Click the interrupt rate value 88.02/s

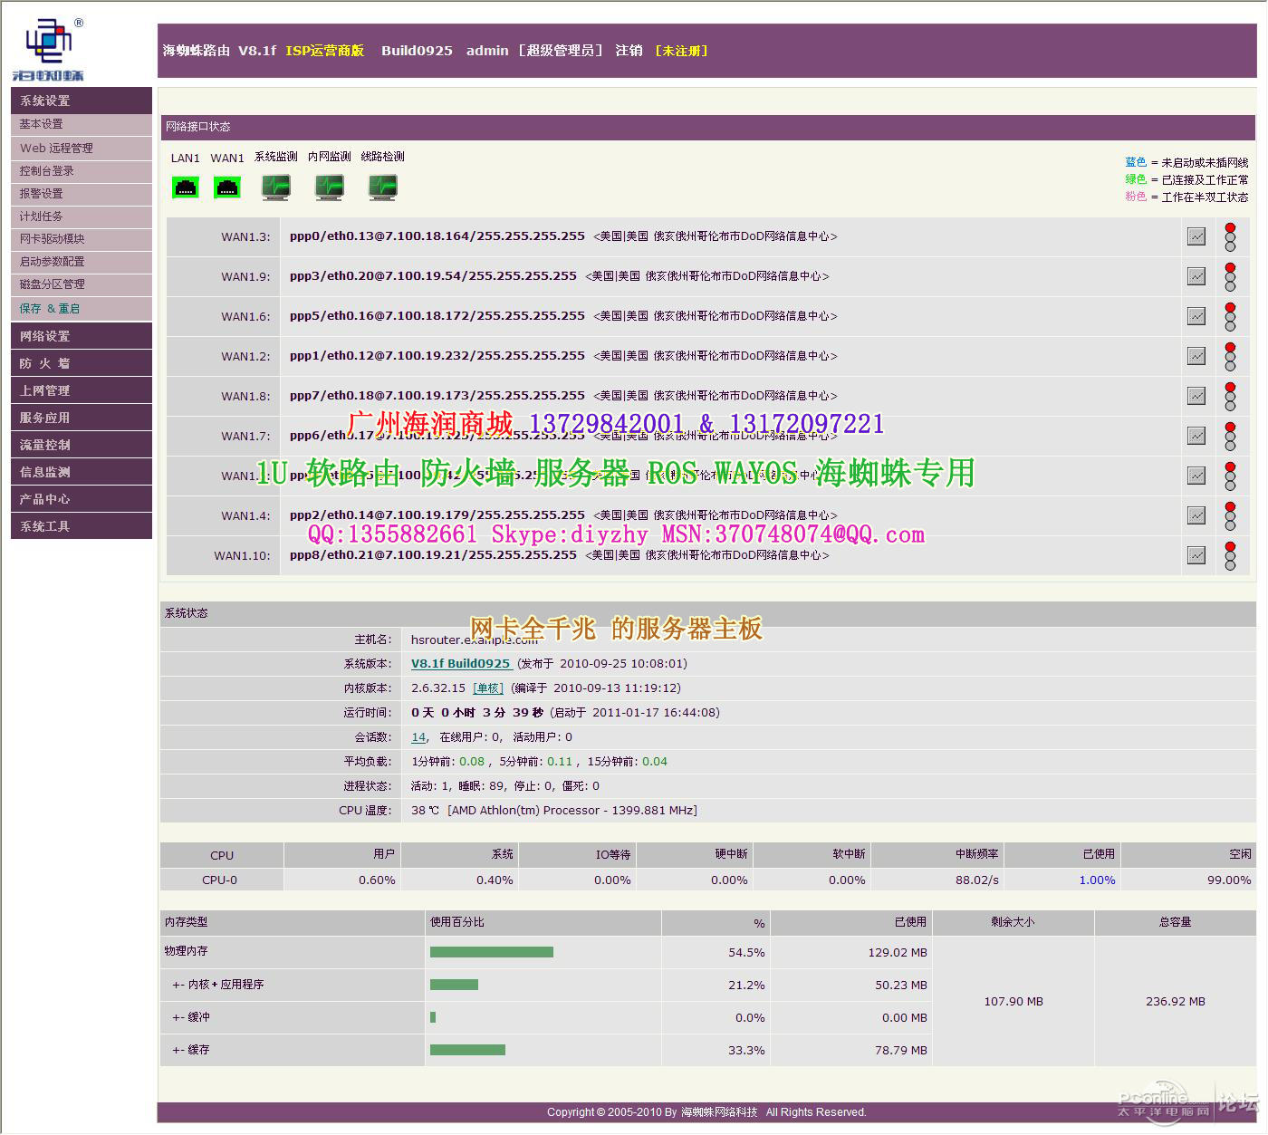[977, 880]
